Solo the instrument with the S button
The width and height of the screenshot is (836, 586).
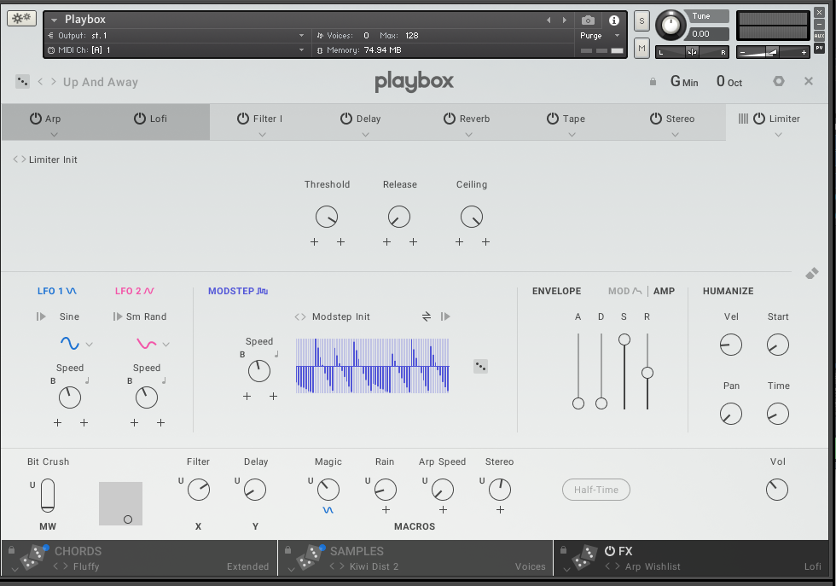click(642, 21)
